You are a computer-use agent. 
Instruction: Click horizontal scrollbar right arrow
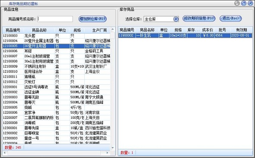107,153
